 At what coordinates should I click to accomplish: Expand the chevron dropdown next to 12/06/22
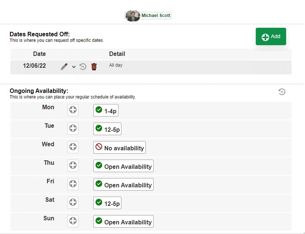click(x=74, y=67)
